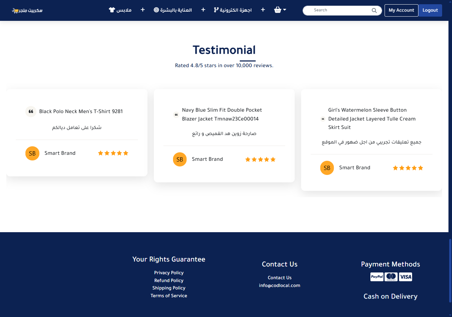
Task: Open the Refund Policy link
Action: [169, 280]
